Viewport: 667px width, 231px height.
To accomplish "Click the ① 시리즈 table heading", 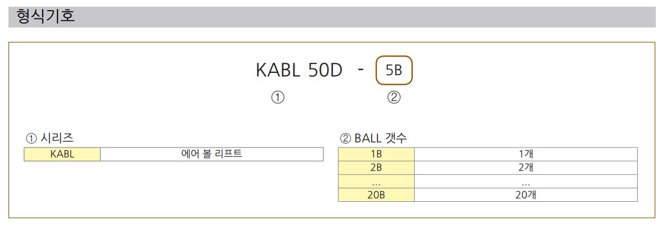I will click(49, 138).
